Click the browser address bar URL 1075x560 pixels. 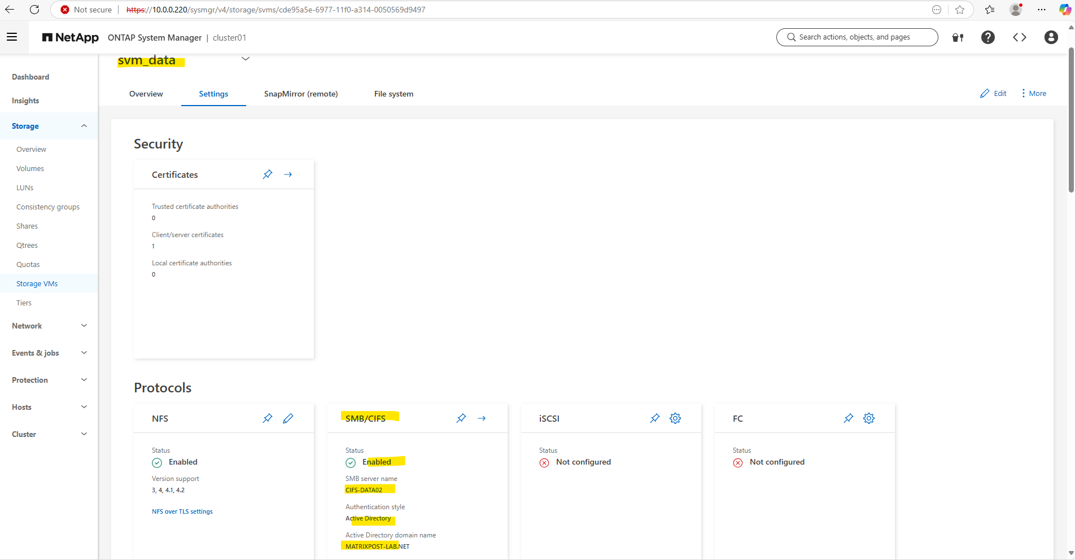[x=276, y=10]
